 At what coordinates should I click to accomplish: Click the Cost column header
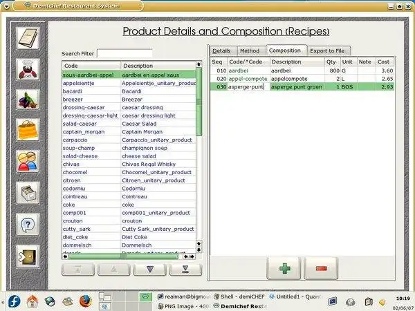click(x=385, y=62)
